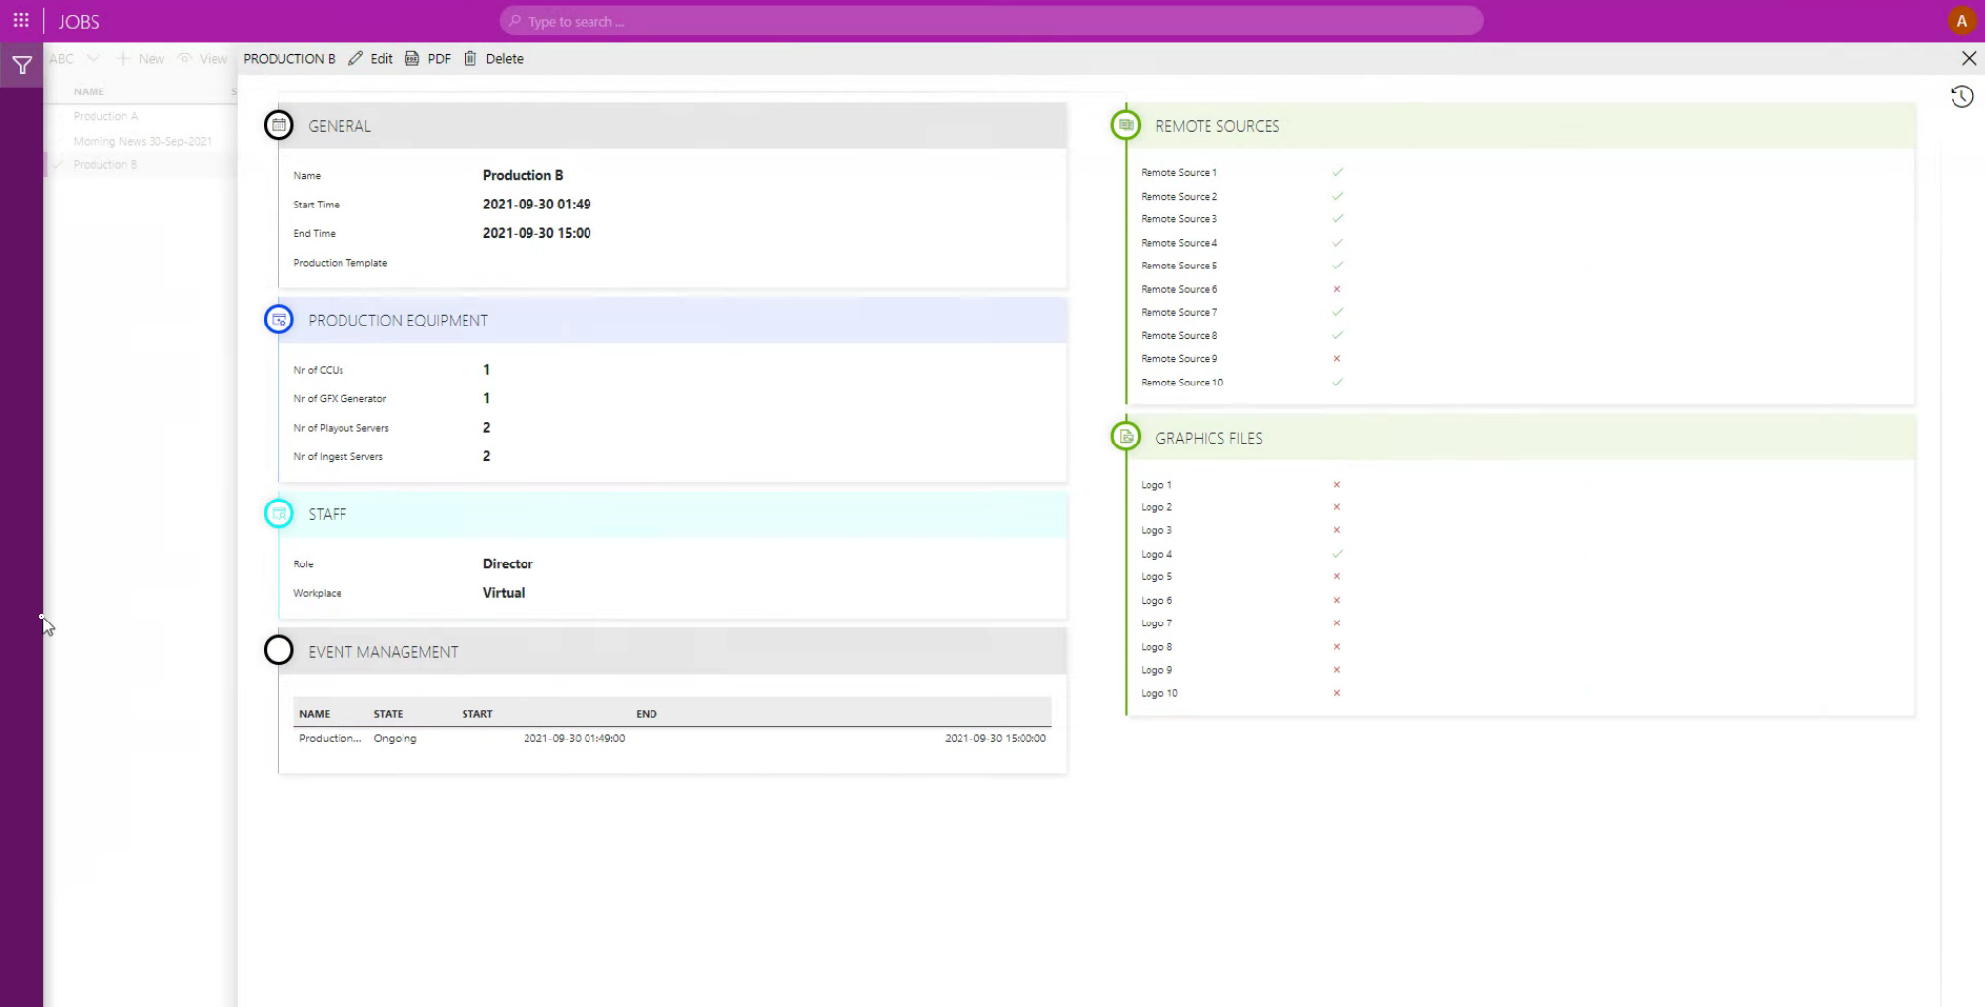The width and height of the screenshot is (1985, 1007).
Task: Toggle the Logo 1 red cross
Action: (x=1337, y=485)
